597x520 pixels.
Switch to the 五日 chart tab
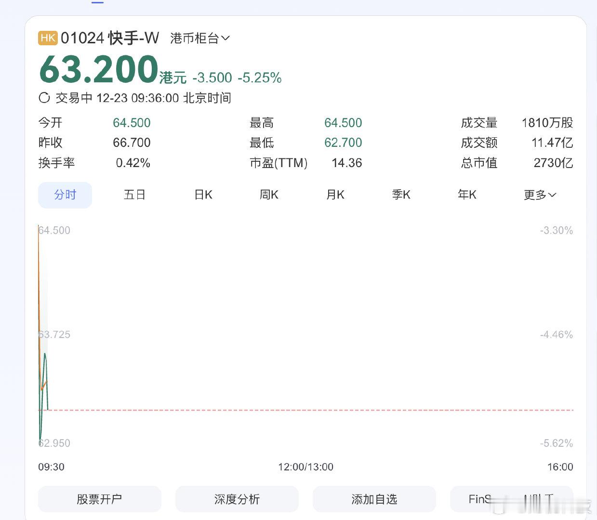tap(134, 195)
